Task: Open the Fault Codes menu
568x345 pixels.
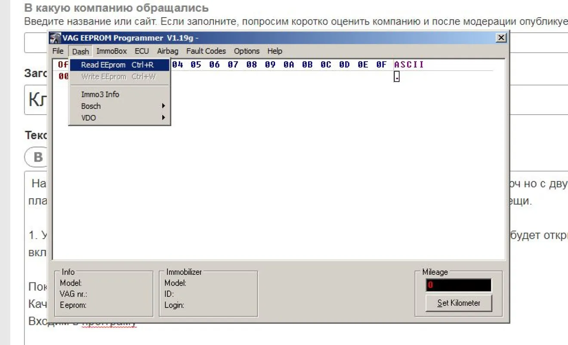Action: click(x=206, y=51)
